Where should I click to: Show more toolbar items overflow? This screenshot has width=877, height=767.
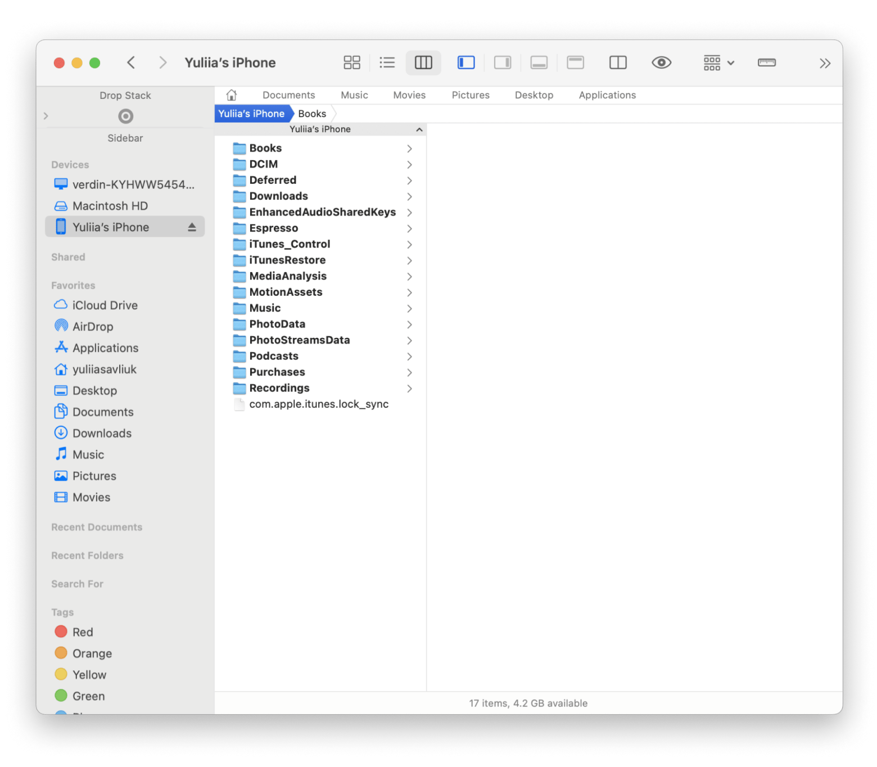(x=825, y=63)
